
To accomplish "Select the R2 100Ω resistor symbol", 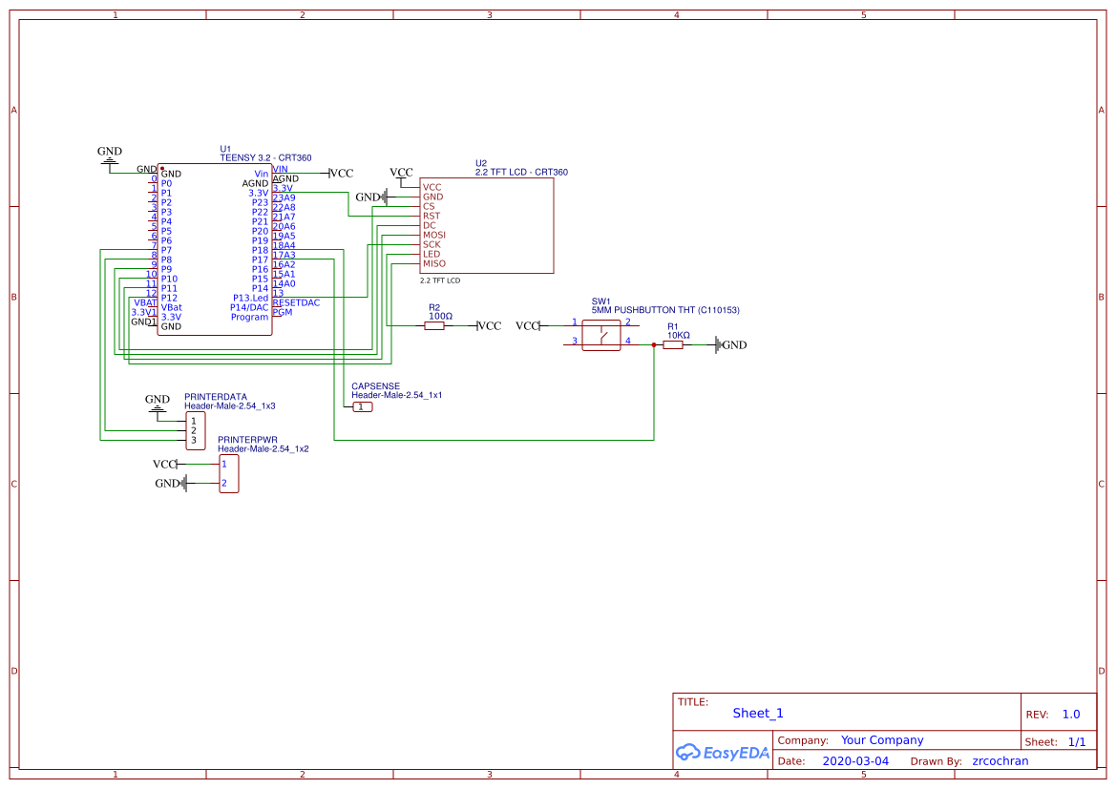I will pos(434,326).
